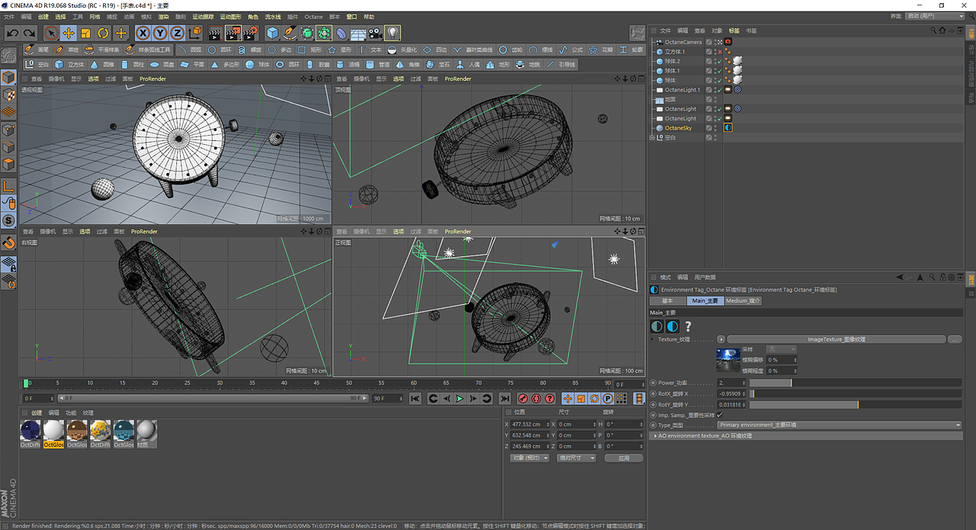Create a 球体 sphere primitive
This screenshot has width=976, height=530.
coord(252,63)
